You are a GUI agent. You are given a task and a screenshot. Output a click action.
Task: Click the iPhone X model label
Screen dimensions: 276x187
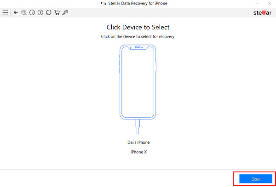pos(139,152)
